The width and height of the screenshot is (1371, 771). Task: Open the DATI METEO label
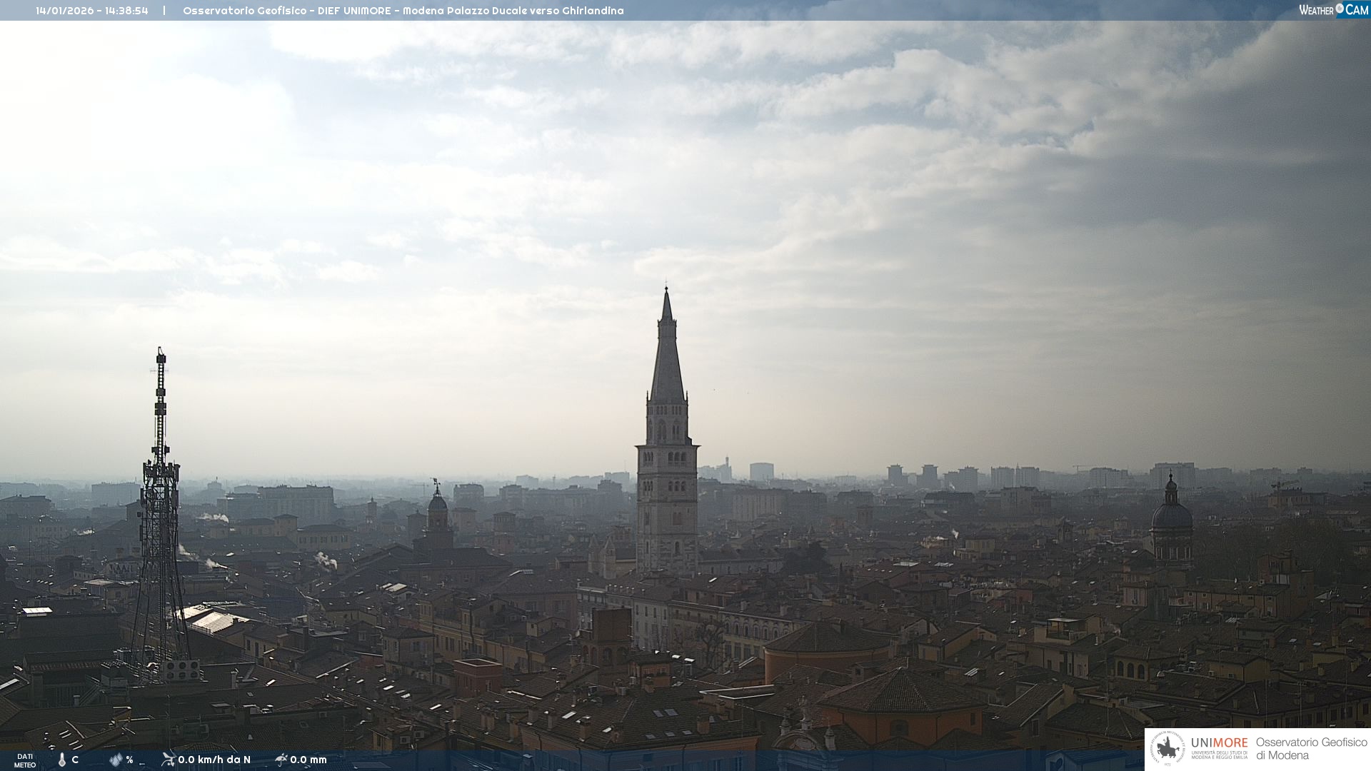click(x=25, y=760)
